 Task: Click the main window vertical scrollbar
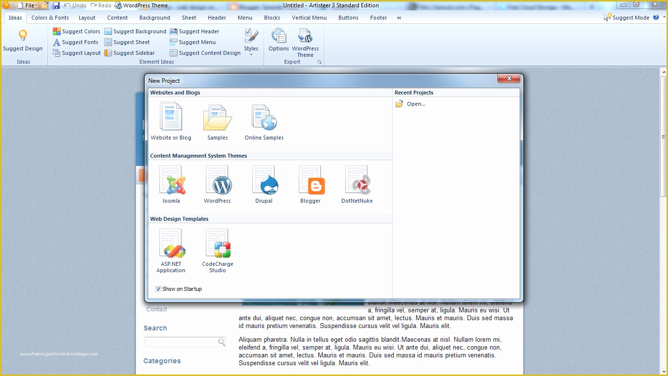pos(664,137)
